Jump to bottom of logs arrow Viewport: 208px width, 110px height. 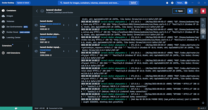tap(203, 103)
